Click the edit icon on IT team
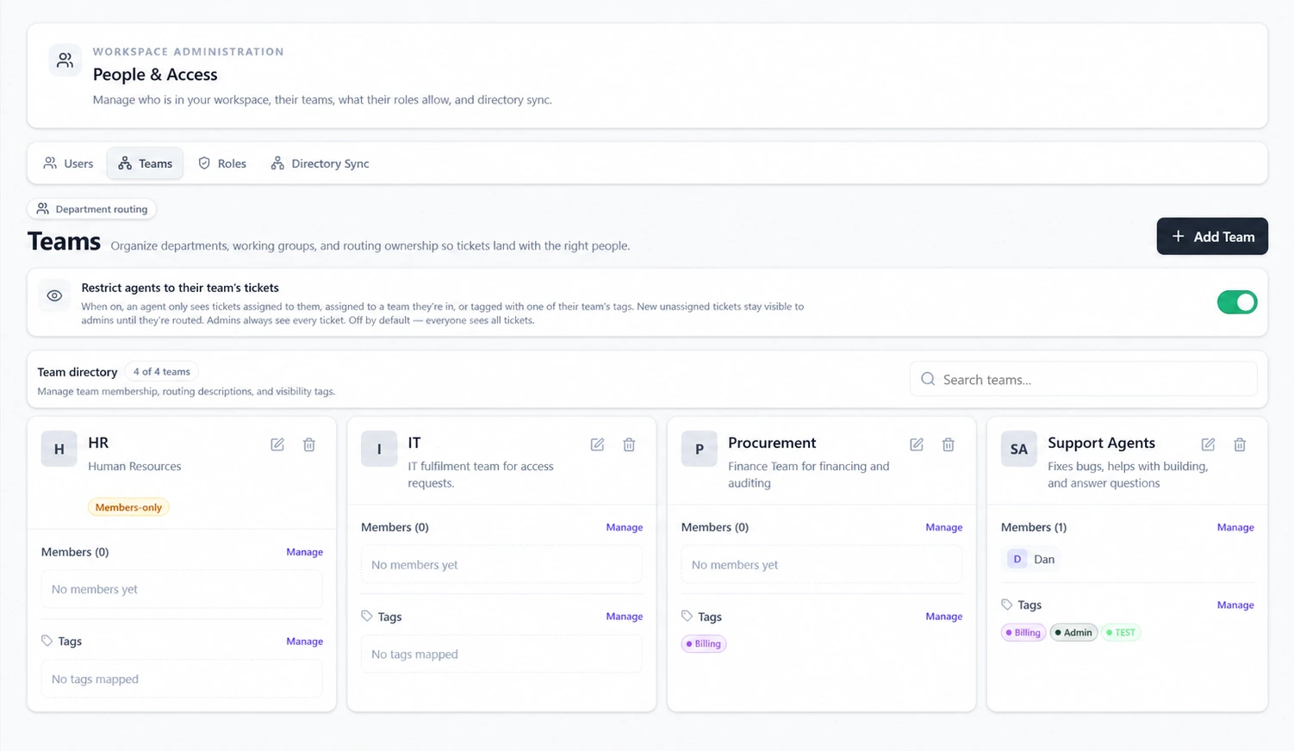This screenshot has height=751, width=1294. pyautogui.click(x=597, y=444)
